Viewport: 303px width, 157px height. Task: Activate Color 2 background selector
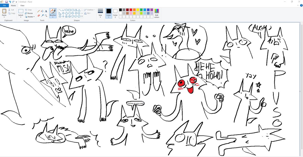coord(115,13)
